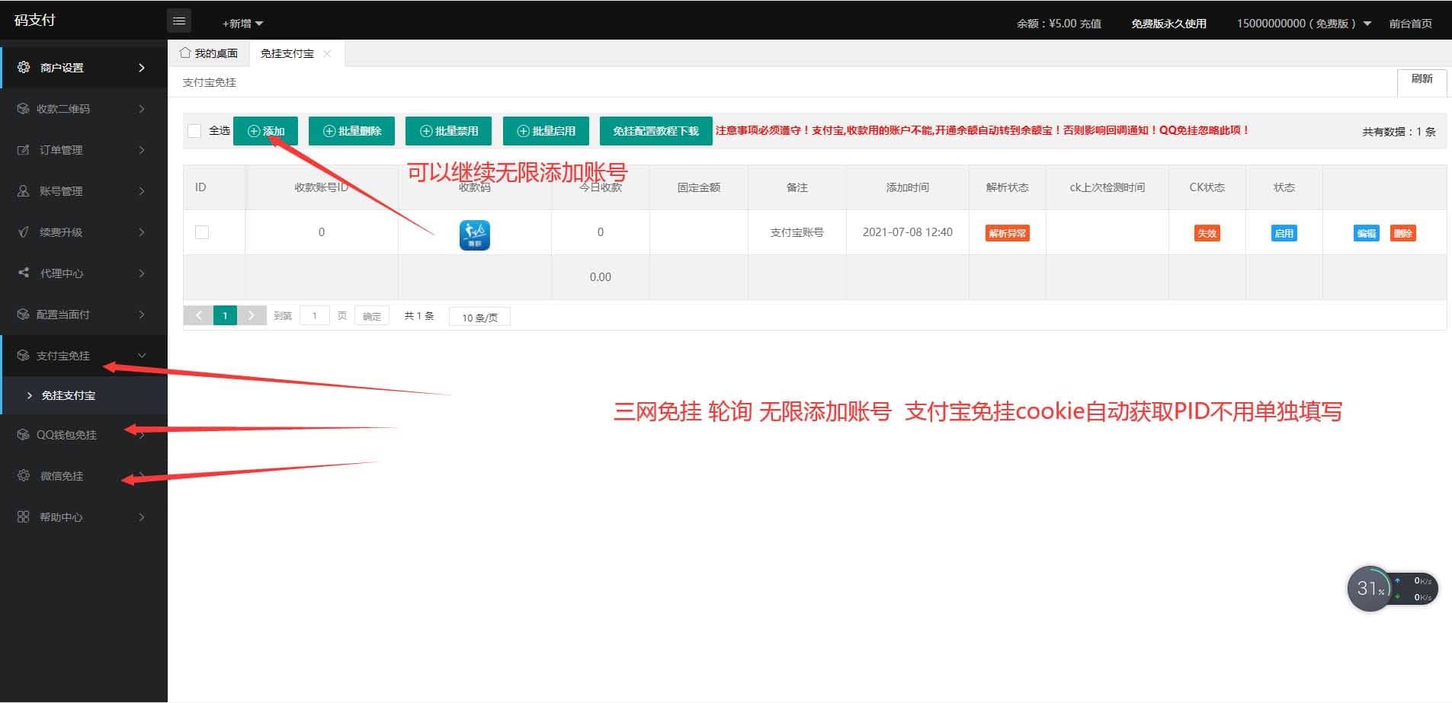Click the 商户设置 gear icon
1452x703 pixels.
[24, 67]
